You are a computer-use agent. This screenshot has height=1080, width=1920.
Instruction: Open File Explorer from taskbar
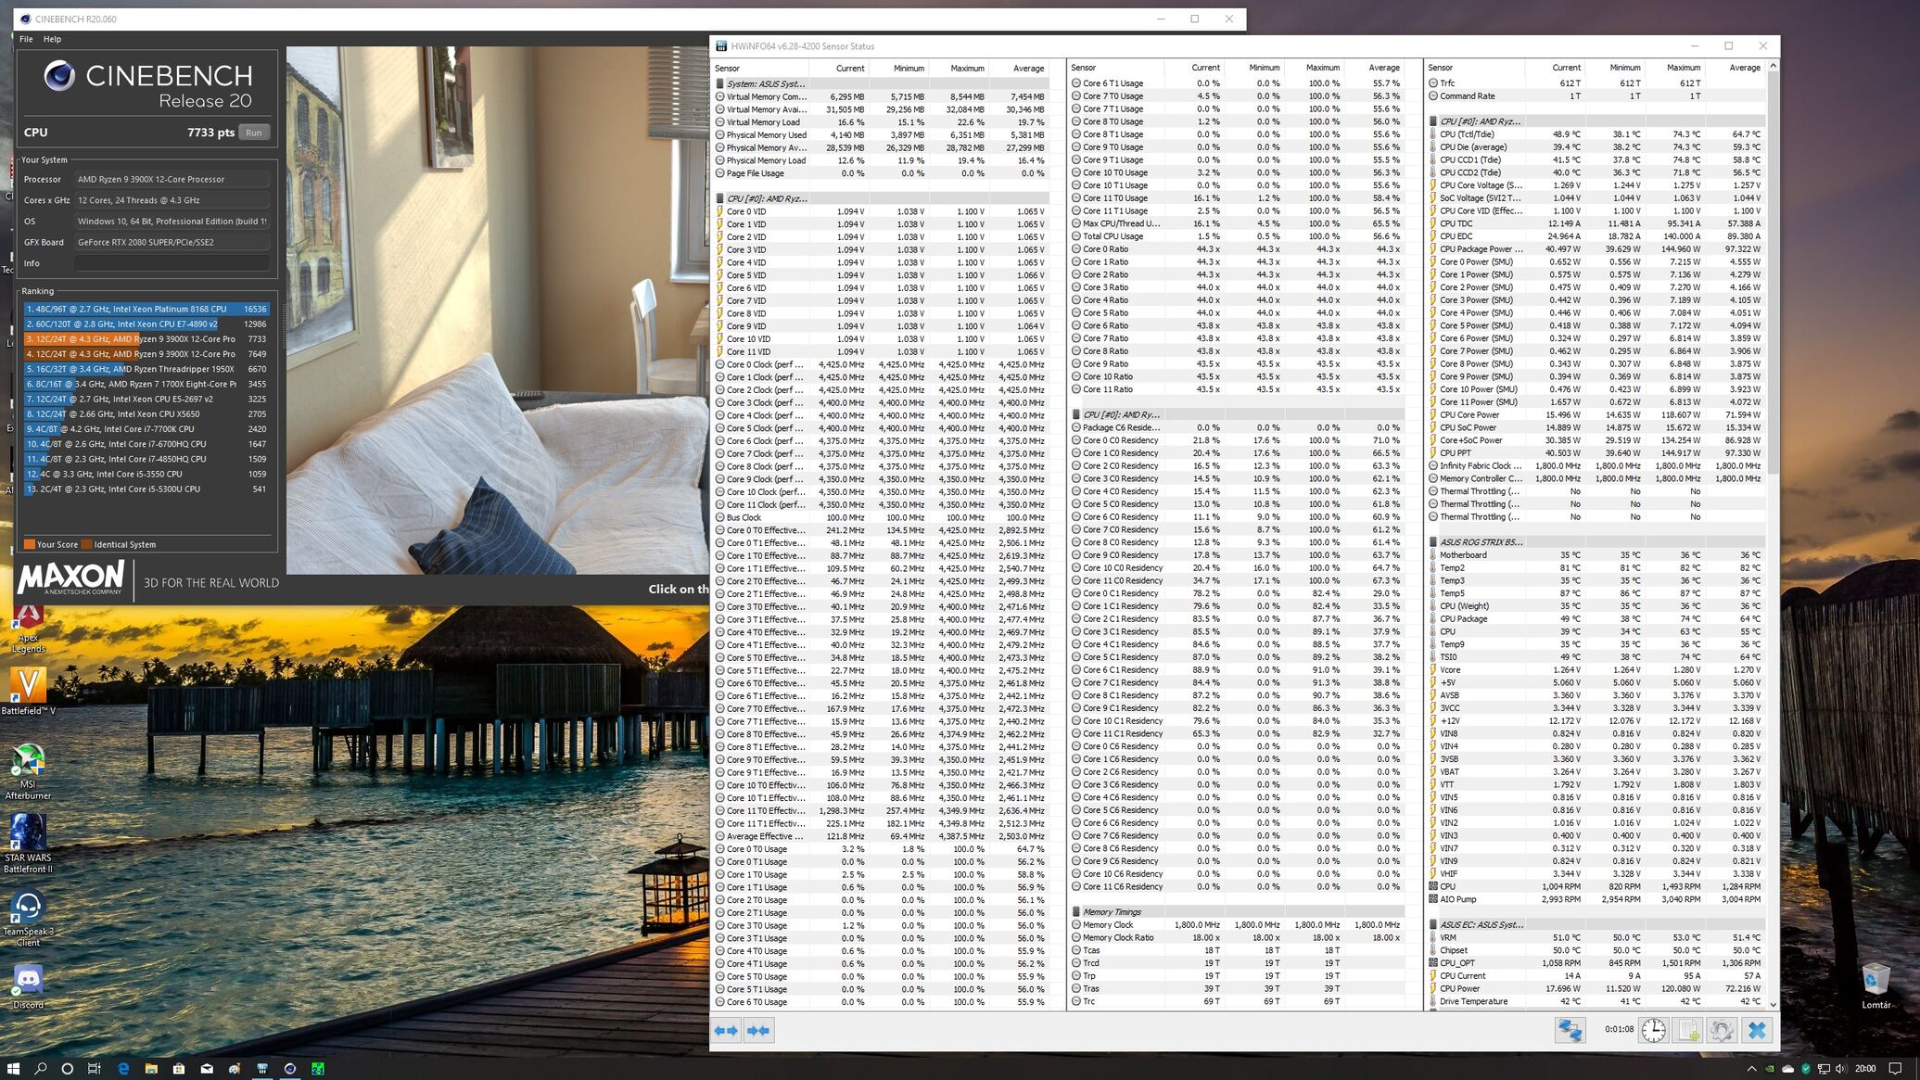point(151,1068)
